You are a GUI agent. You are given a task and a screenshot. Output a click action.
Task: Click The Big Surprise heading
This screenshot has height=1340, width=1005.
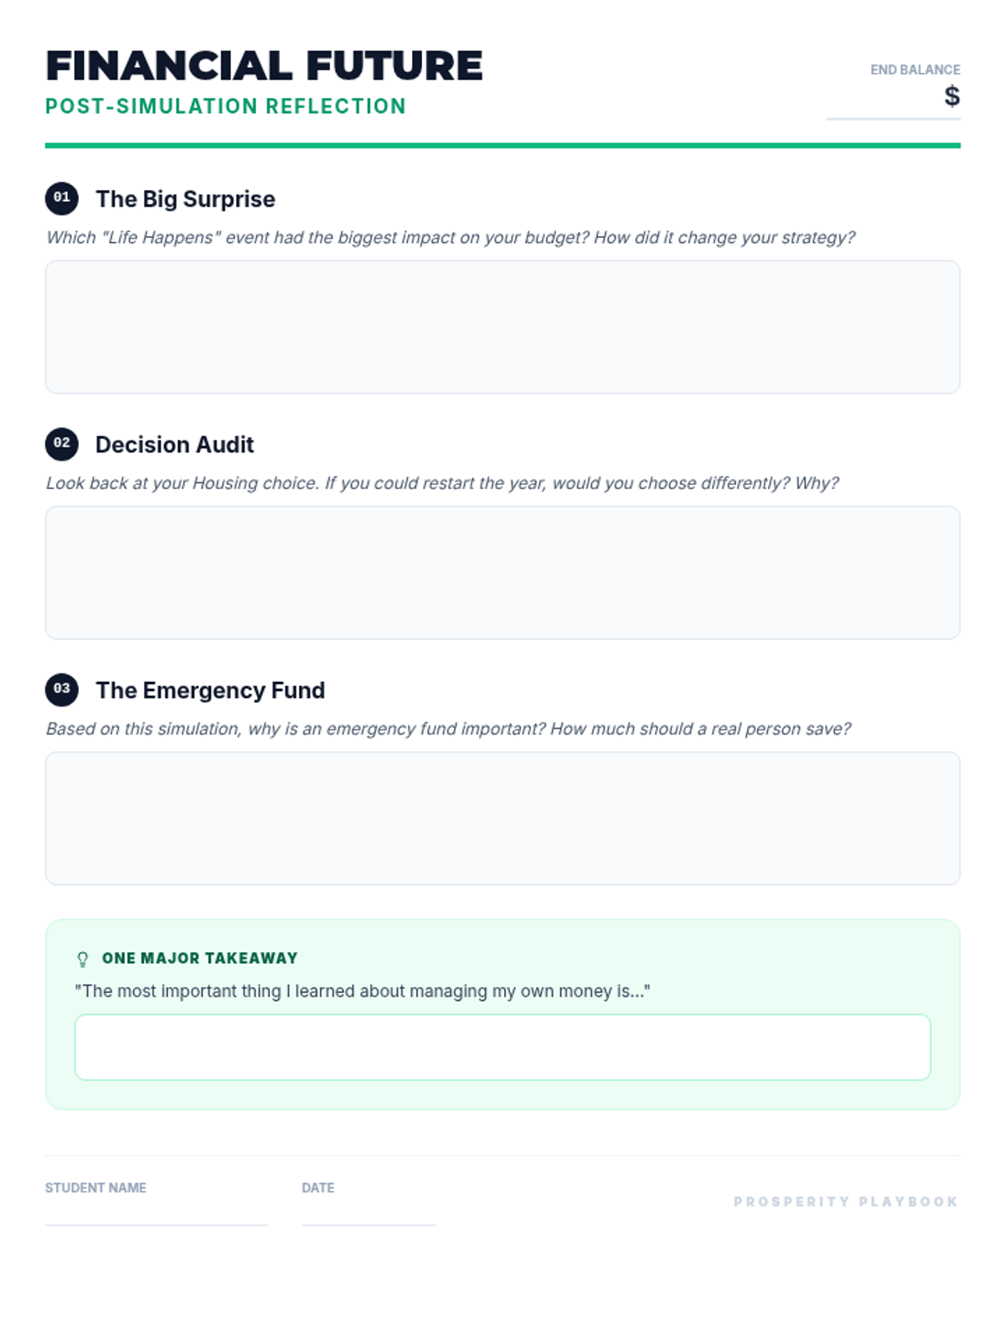pyautogui.click(x=185, y=199)
